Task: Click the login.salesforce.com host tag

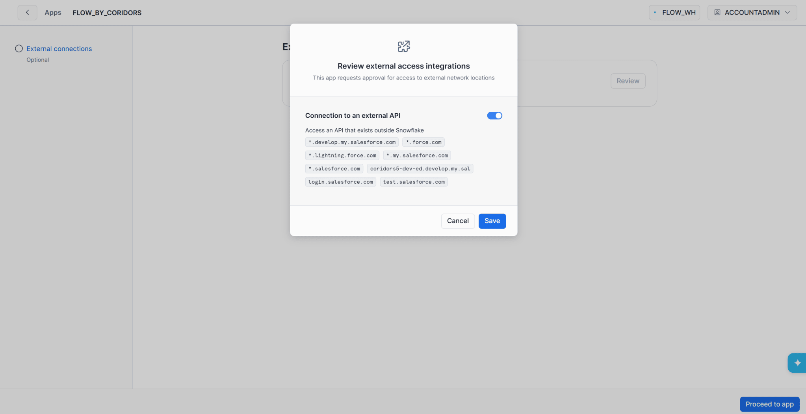Action: coord(340,182)
